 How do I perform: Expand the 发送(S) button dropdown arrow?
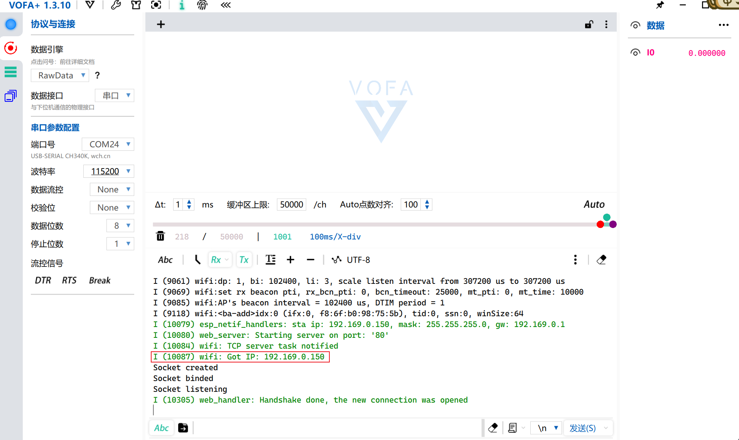click(606, 428)
